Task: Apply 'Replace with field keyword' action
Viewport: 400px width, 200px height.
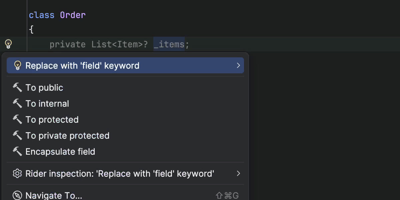Action: (x=82, y=65)
